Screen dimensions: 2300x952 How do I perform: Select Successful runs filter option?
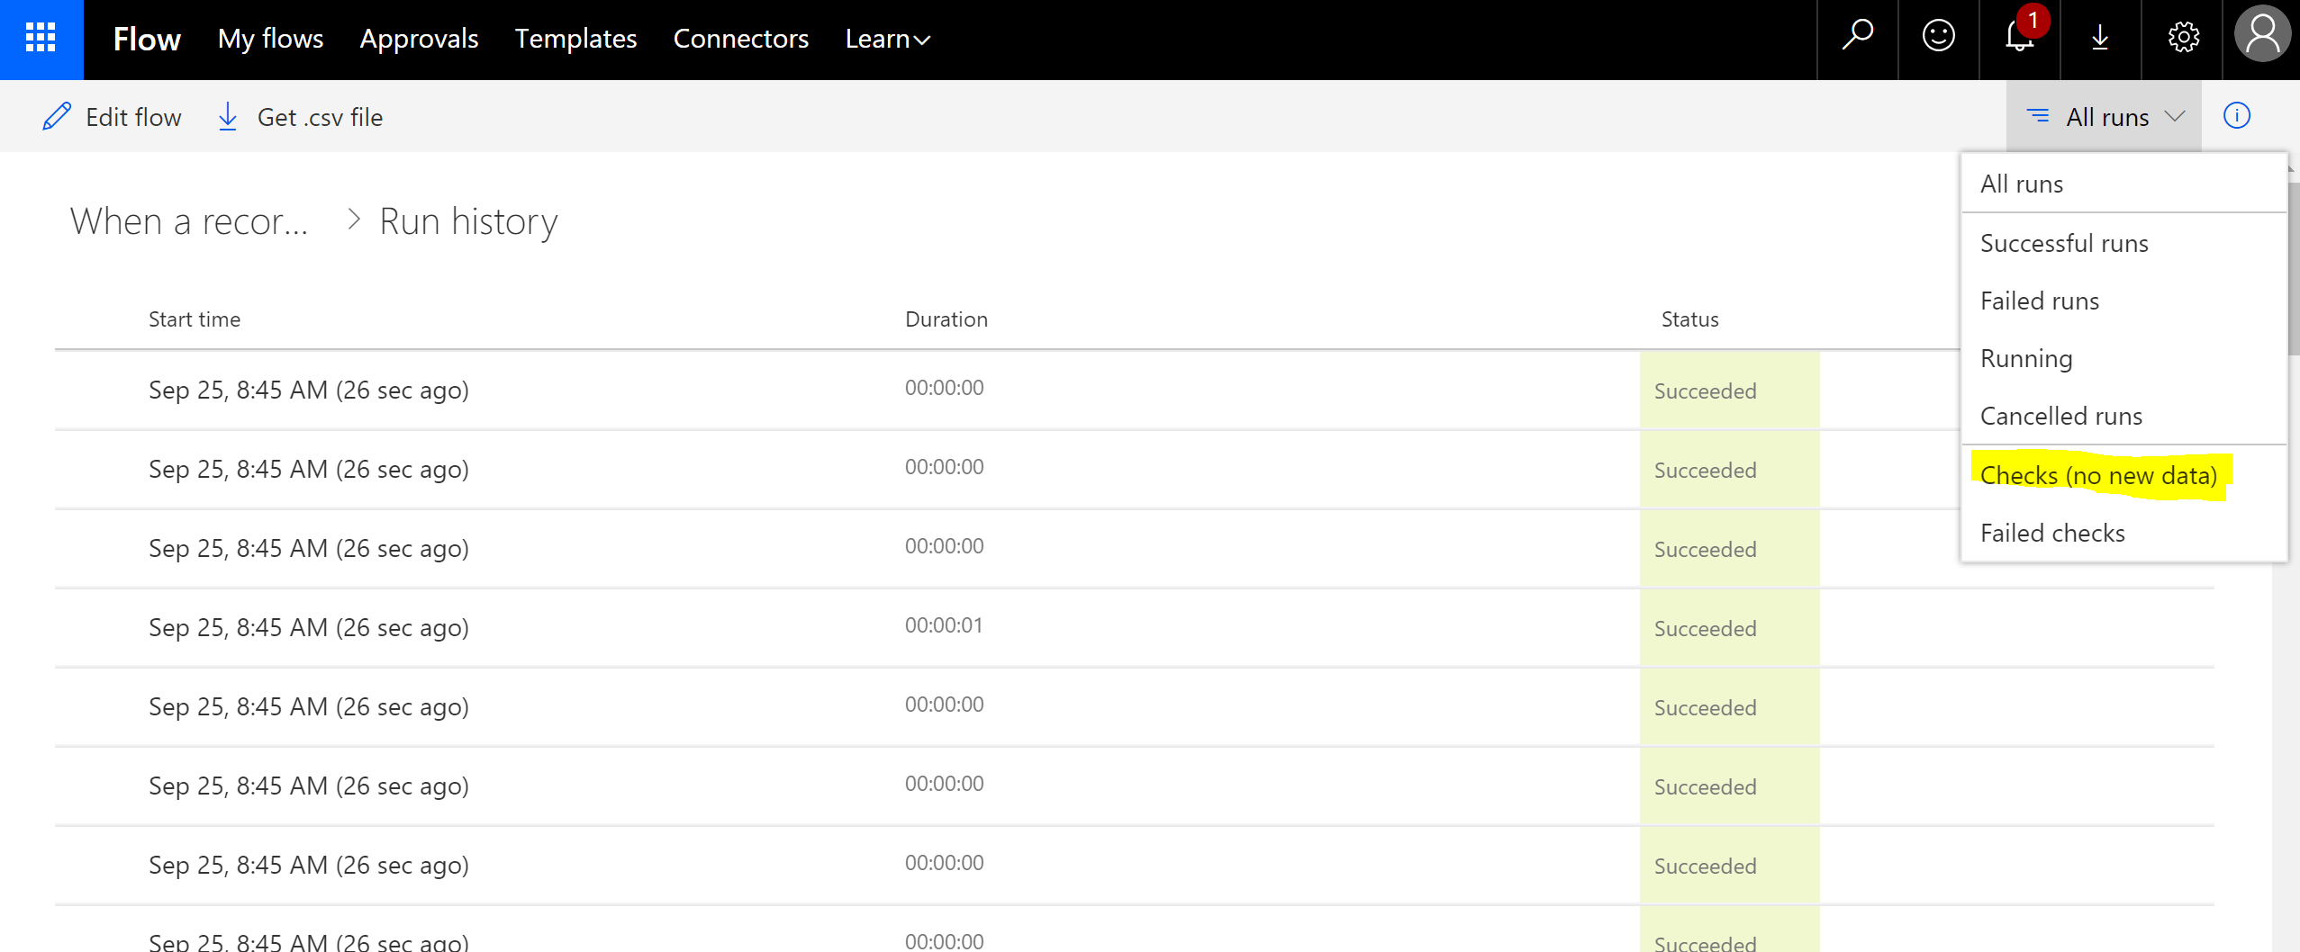2064,243
